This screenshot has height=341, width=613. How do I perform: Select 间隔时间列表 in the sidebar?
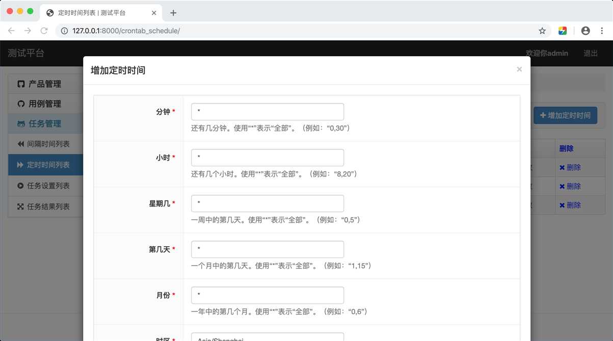(46, 144)
